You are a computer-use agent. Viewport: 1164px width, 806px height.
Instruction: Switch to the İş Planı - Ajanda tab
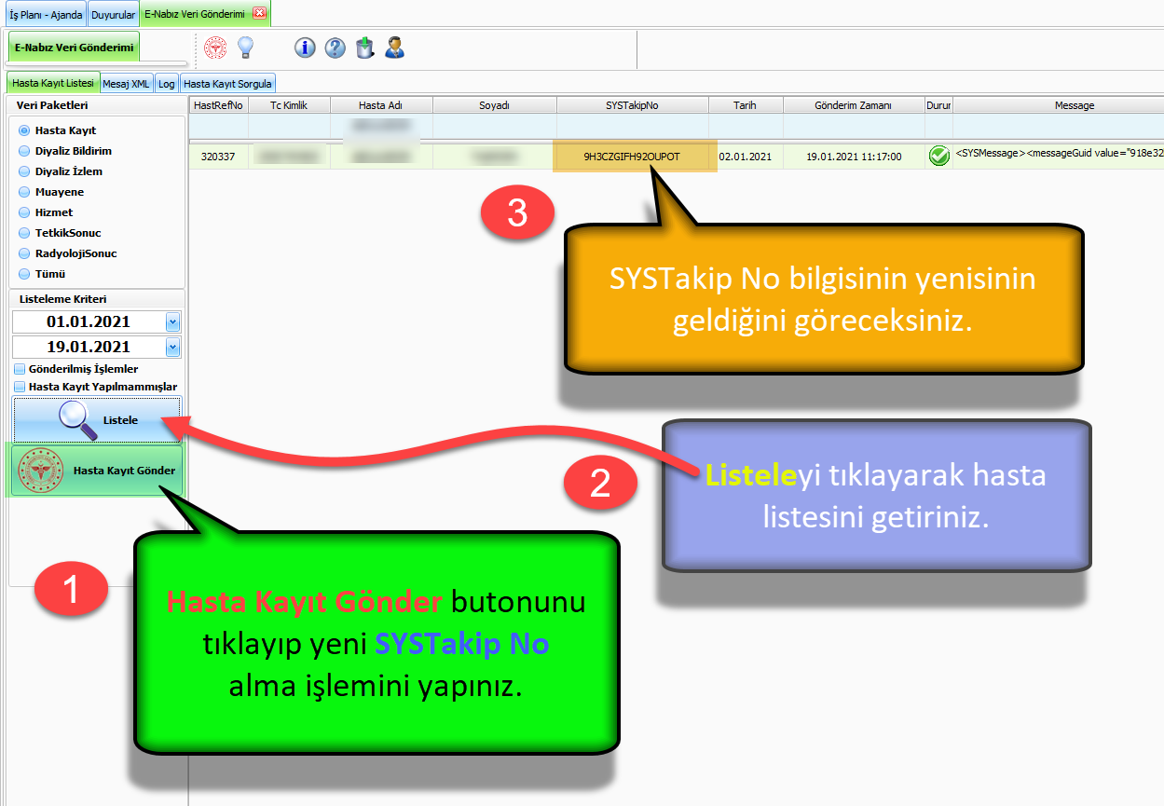click(x=46, y=14)
